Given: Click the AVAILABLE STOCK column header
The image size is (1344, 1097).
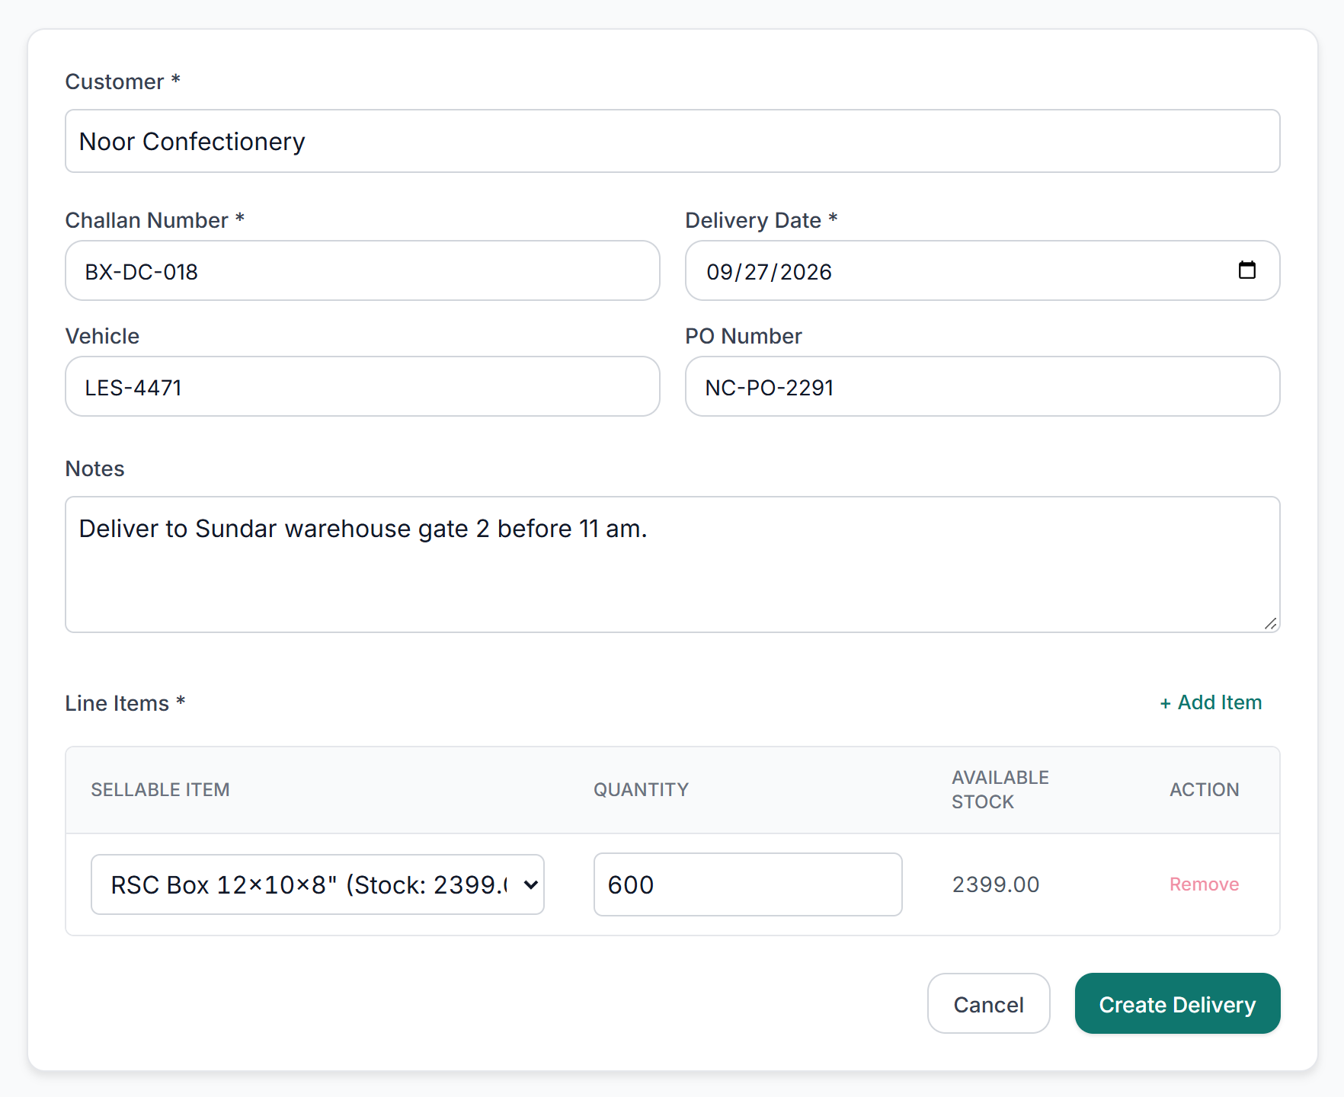Looking at the screenshot, I should point(1000,789).
